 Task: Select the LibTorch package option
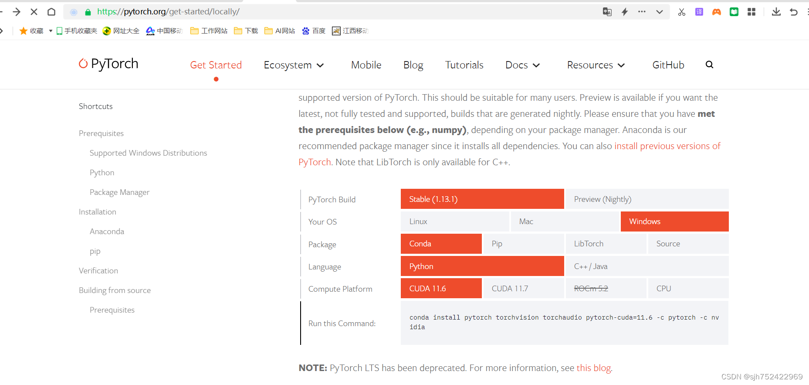606,244
